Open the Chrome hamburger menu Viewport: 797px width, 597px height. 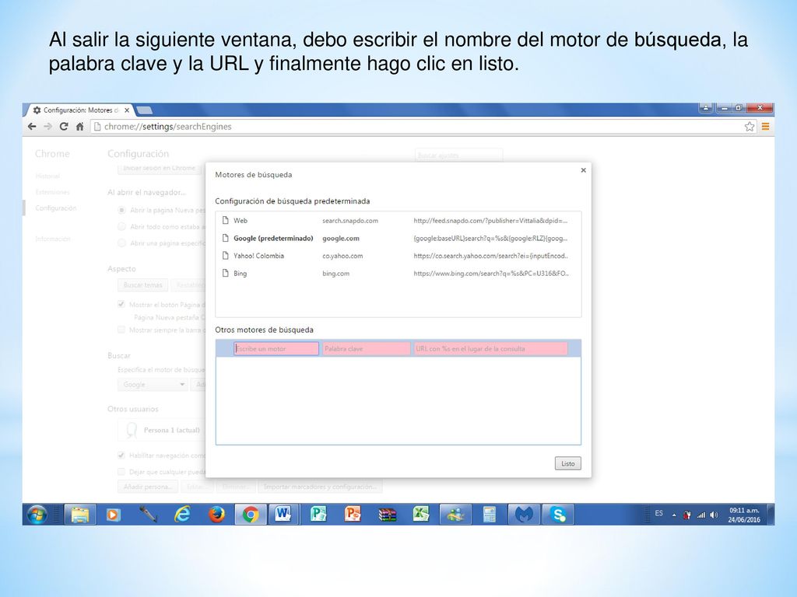[766, 127]
